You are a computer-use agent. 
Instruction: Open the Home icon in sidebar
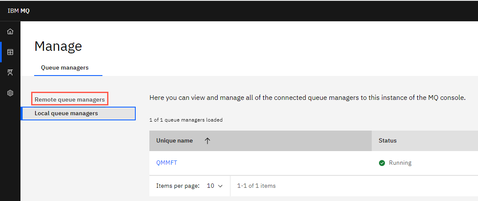coord(10,32)
